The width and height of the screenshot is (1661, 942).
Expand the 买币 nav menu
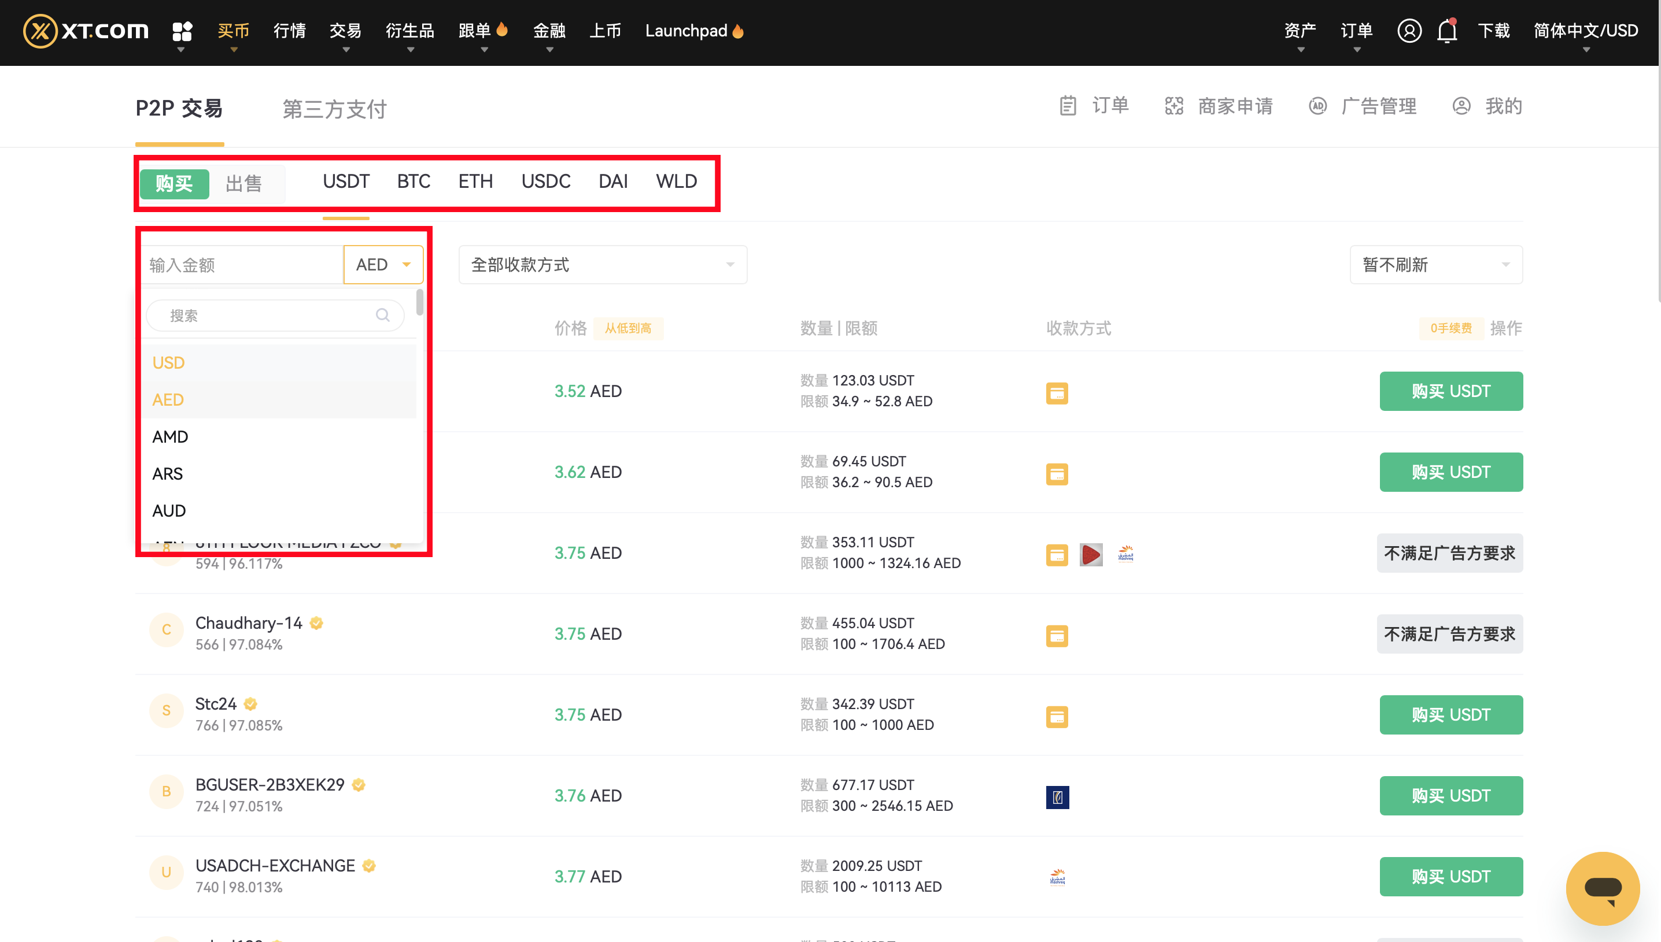(234, 31)
